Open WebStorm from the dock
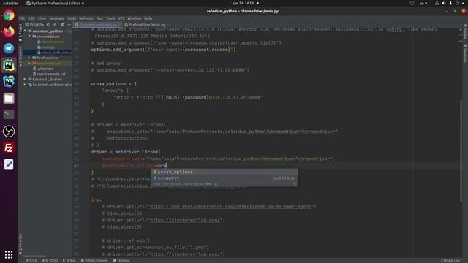Screen dimensions: 468x263 click(x=9, y=81)
